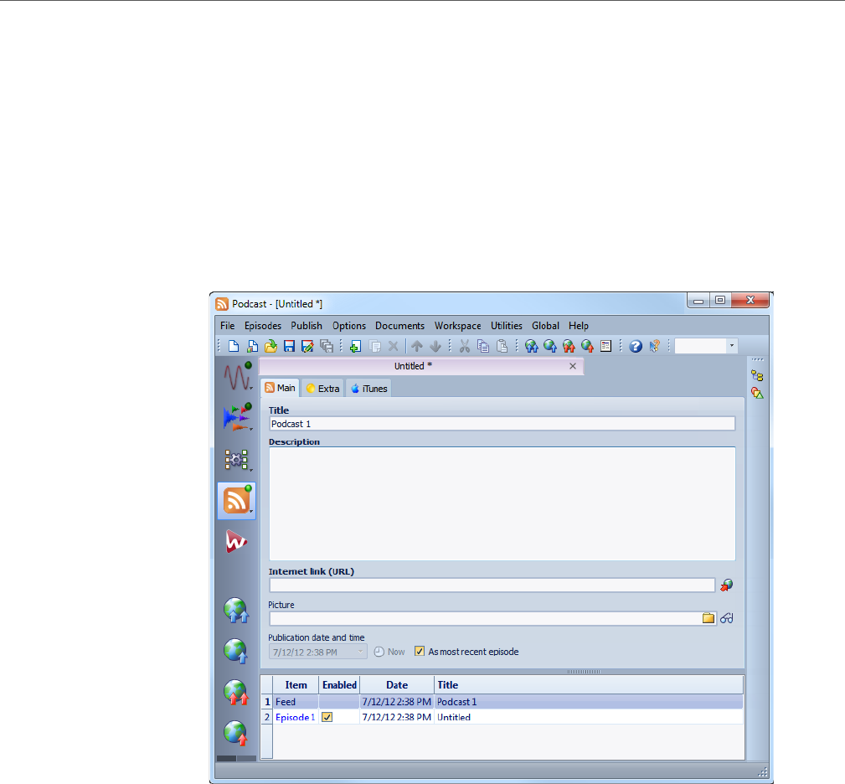Click the red shapes icon on right edge
The height and width of the screenshot is (784, 845).
click(757, 393)
